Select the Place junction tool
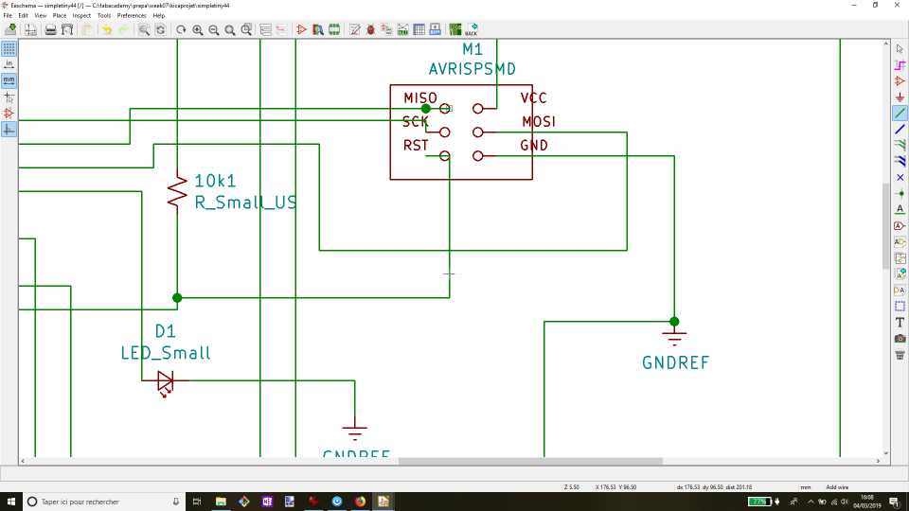This screenshot has height=511, width=909. tap(900, 193)
